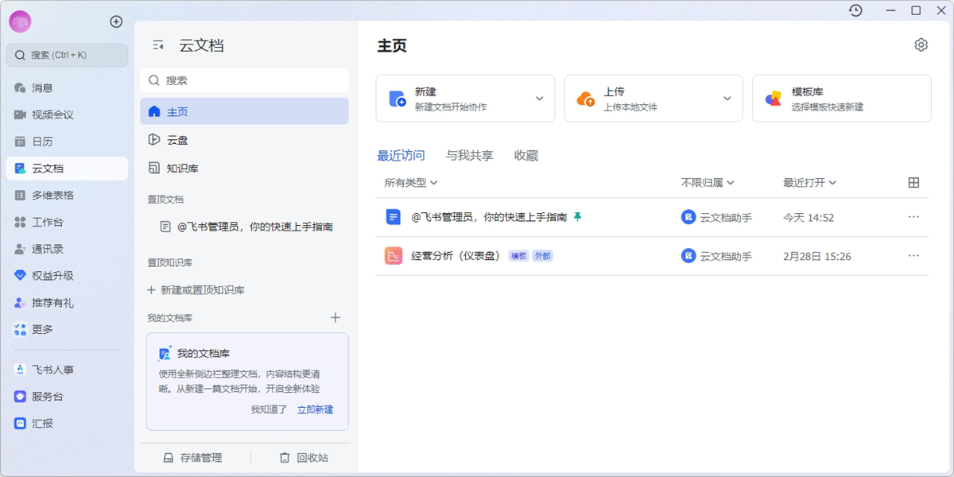The image size is (954, 477).
Task: Open 飞书人事 app
Action: tap(67, 370)
